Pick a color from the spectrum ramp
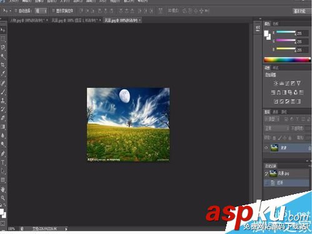The width and height of the screenshot is (312, 234). pyautogui.click(x=287, y=60)
